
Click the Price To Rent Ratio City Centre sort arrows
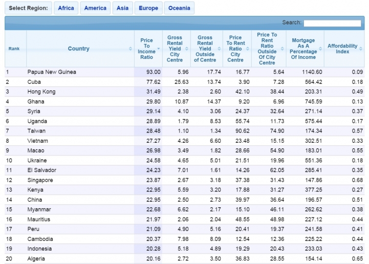point(248,49)
